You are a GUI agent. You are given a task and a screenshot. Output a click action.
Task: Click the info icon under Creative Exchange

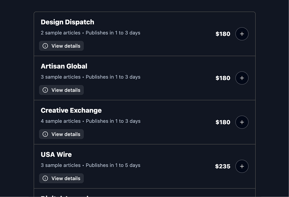pos(45,134)
